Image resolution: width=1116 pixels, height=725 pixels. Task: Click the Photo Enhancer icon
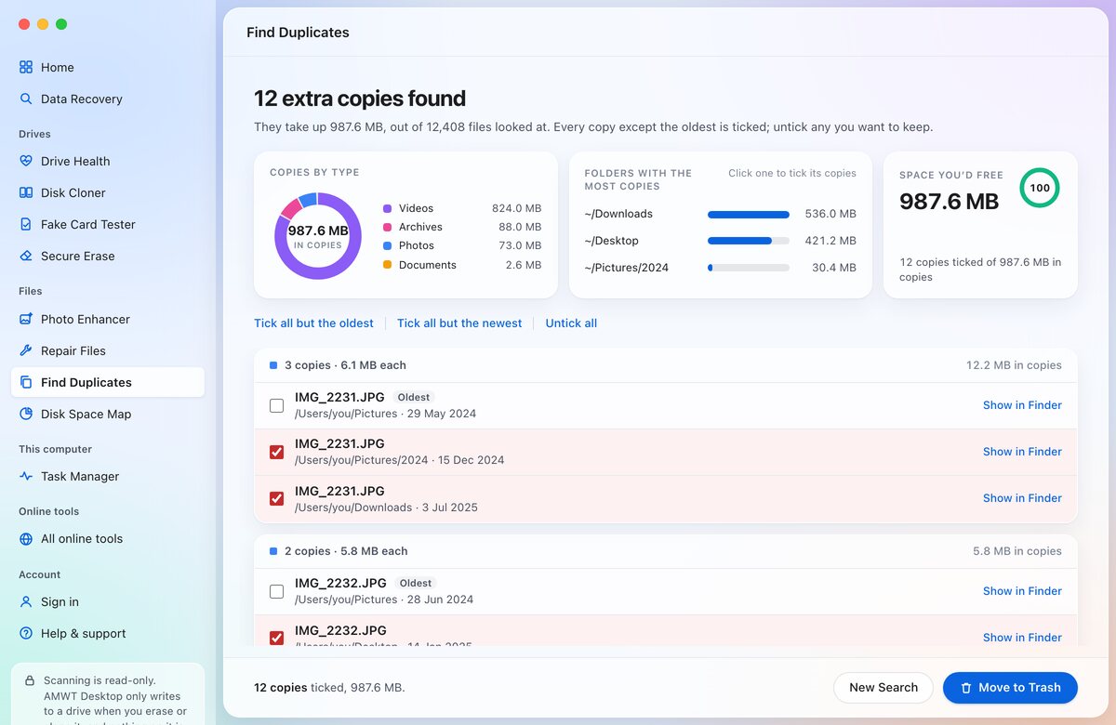[26, 319]
